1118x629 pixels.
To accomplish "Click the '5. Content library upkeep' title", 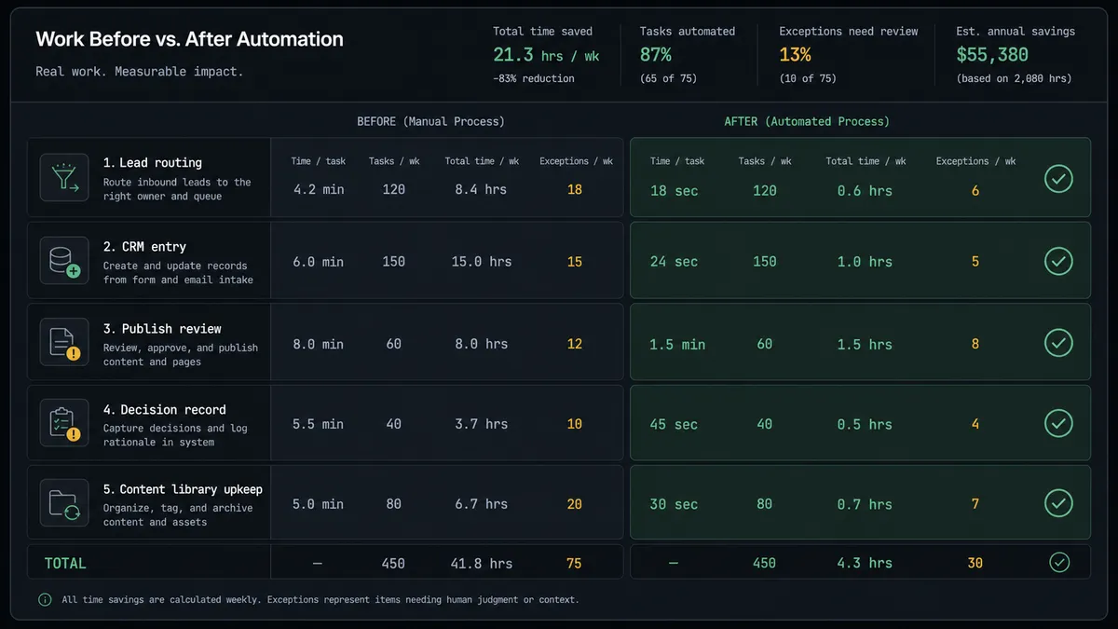I will click(x=183, y=489).
